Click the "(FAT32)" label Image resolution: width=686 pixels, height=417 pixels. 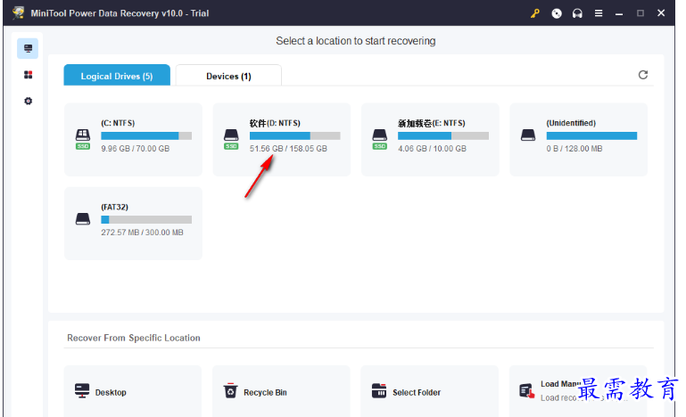pyautogui.click(x=114, y=207)
